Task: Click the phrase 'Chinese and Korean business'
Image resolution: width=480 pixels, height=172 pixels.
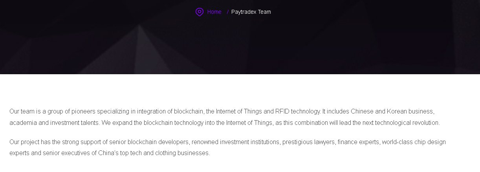Action: (x=392, y=111)
